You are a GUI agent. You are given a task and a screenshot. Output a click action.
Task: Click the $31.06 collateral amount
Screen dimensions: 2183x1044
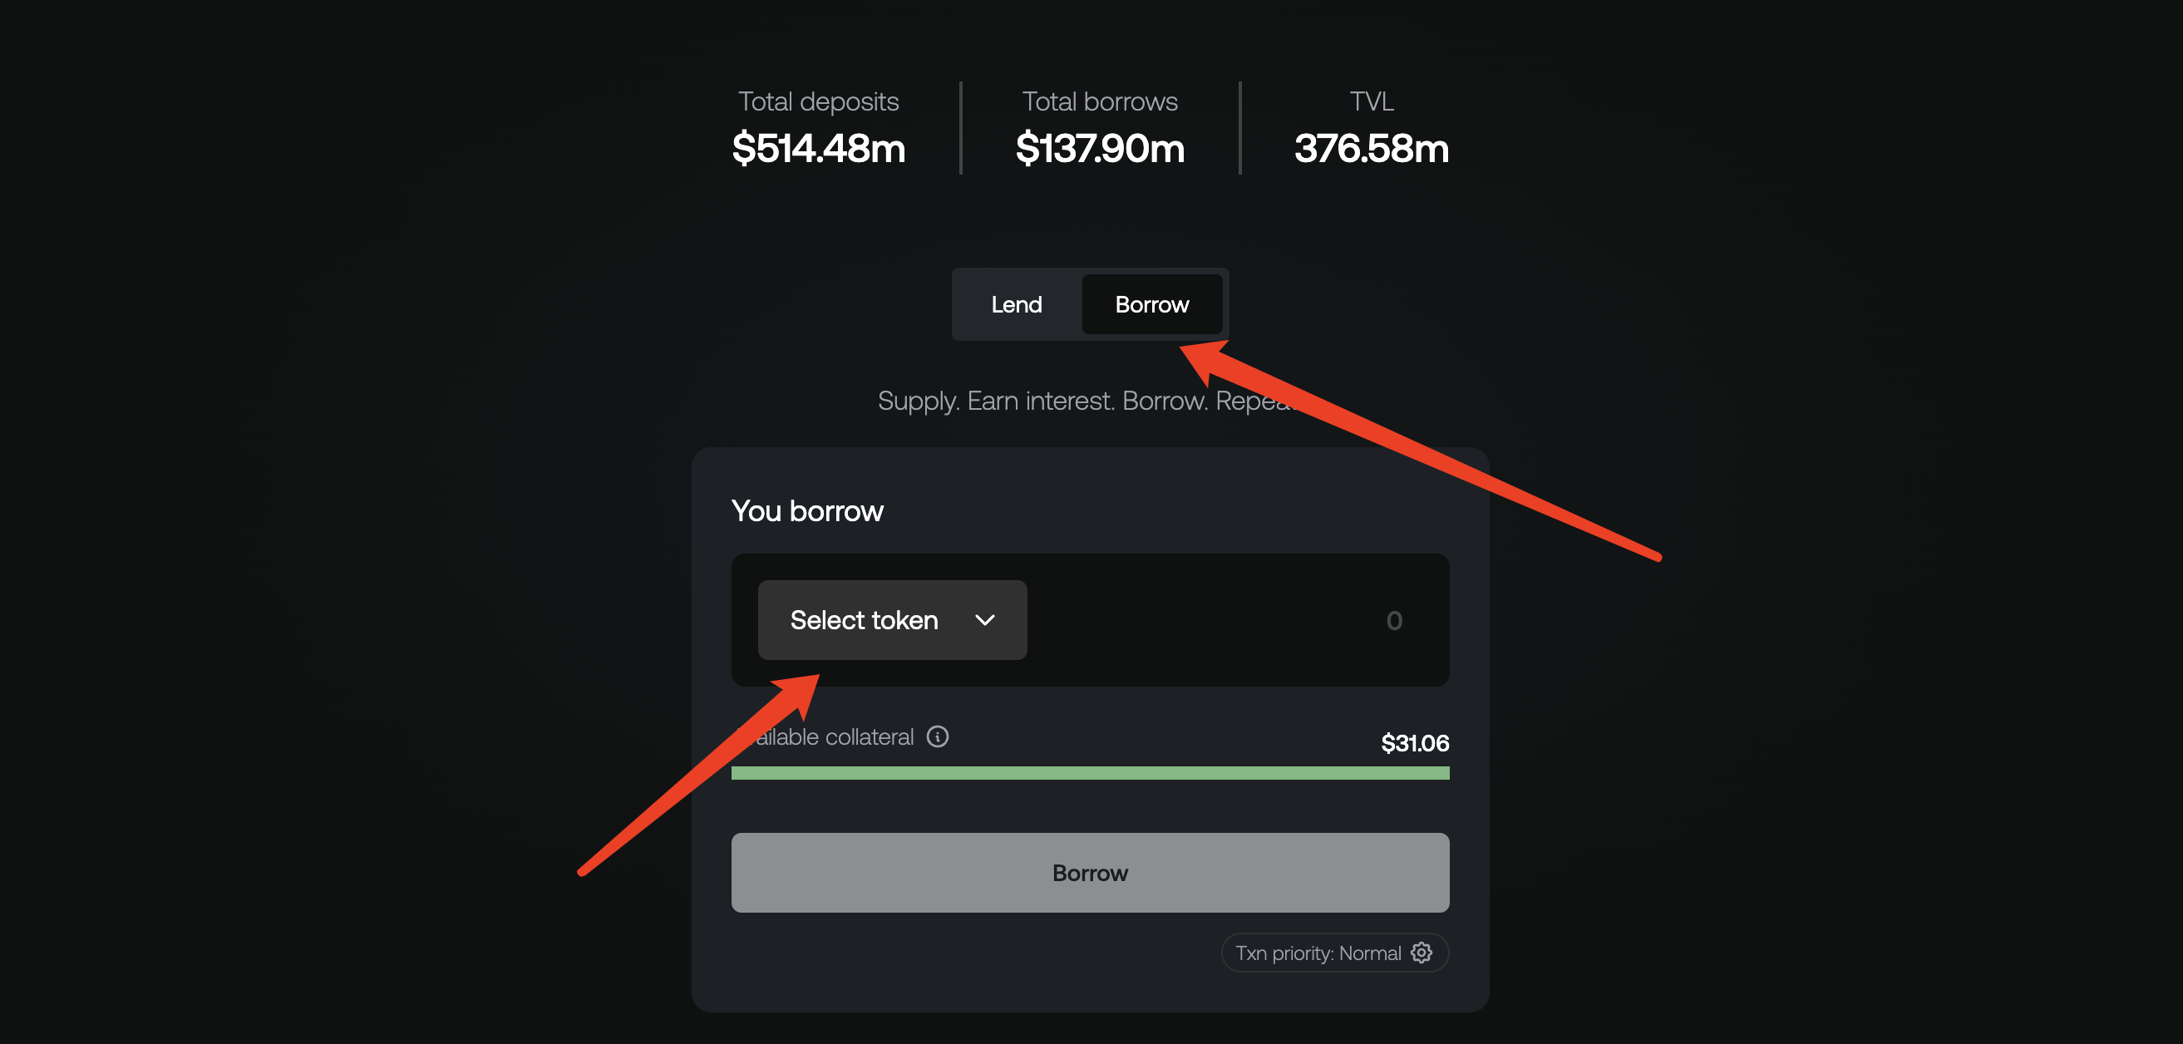pos(1414,743)
